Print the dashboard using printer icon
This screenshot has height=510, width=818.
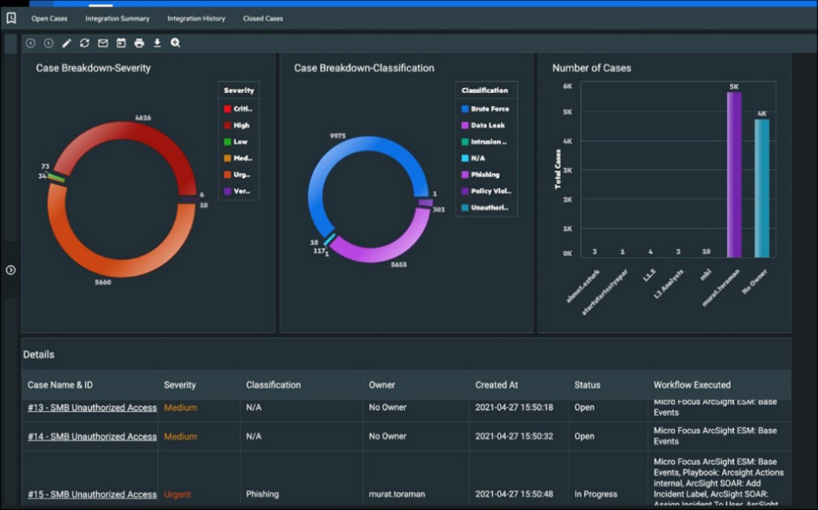pyautogui.click(x=139, y=42)
